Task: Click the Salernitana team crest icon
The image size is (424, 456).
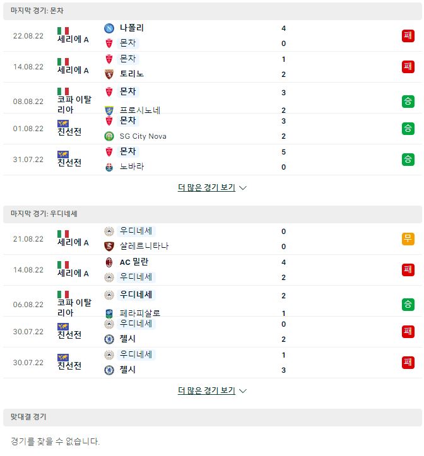Action: point(109,247)
